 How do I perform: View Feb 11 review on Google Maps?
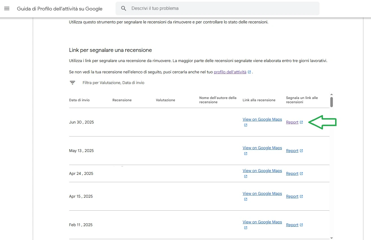[262, 222]
